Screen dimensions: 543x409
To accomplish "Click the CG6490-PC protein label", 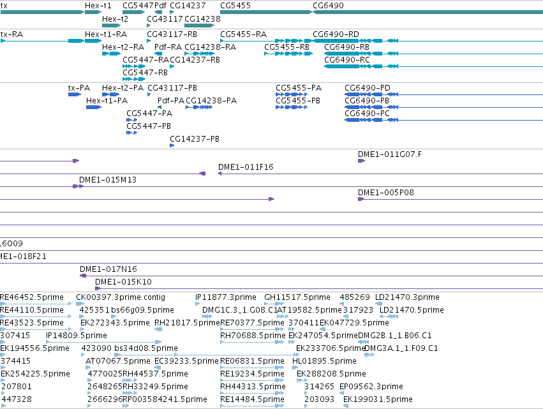I will (367, 114).
